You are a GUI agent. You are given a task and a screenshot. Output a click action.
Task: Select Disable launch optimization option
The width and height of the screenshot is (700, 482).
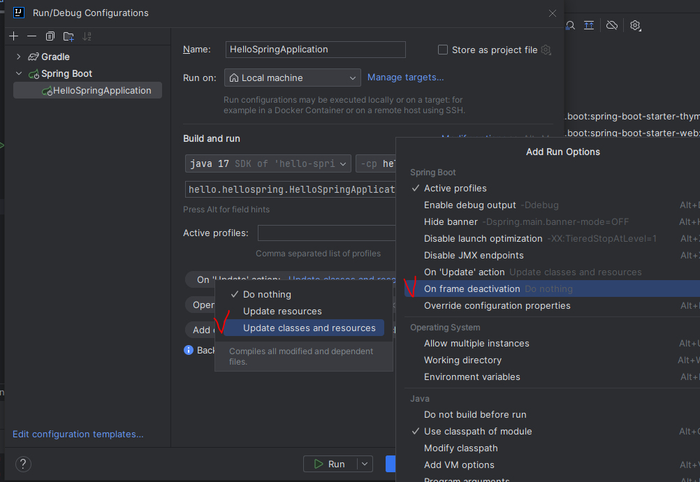pos(552,238)
